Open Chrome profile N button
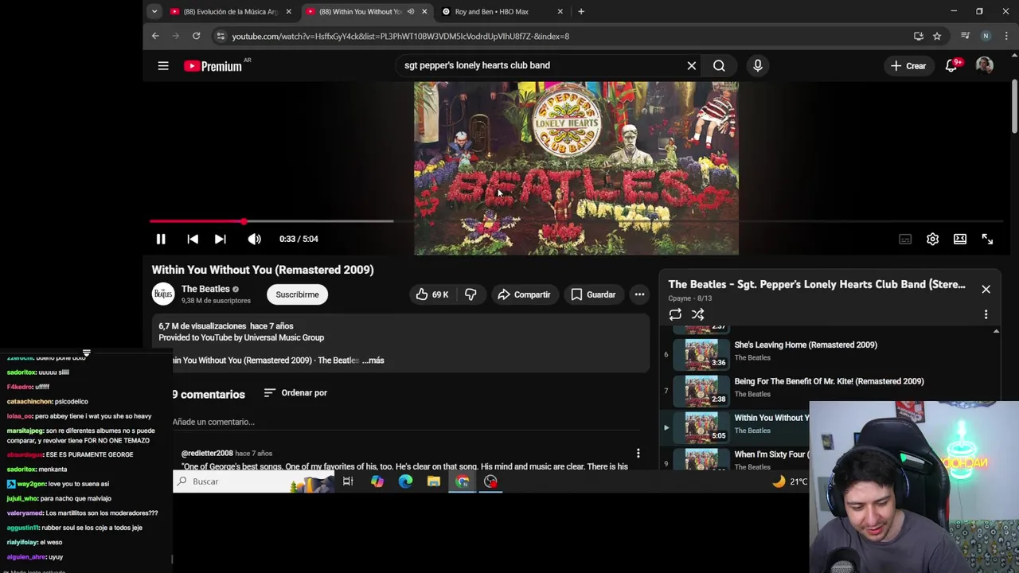 point(986,36)
